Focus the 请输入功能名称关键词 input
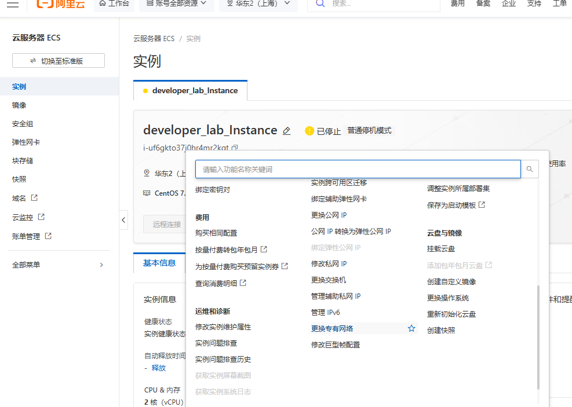This screenshot has height=407, width=572. tap(358, 169)
